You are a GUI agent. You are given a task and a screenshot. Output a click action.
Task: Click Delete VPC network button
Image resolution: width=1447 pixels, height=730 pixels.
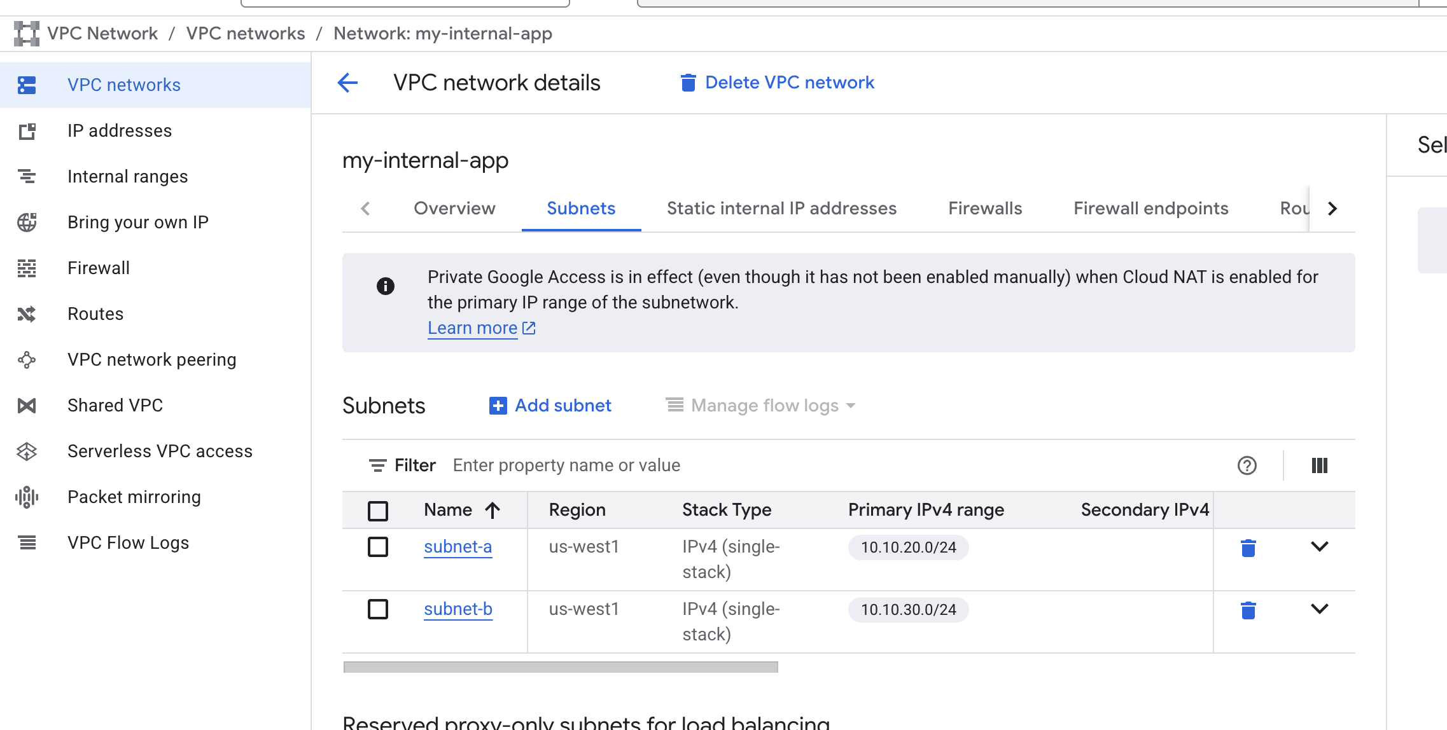[x=778, y=83]
